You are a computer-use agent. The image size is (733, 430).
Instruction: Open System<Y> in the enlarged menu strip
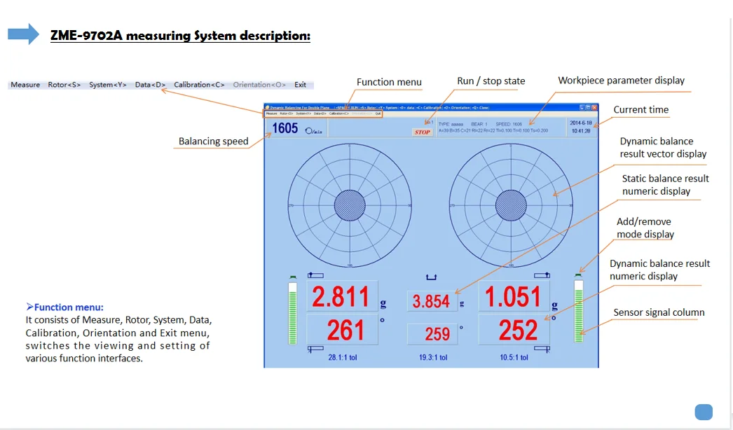107,85
